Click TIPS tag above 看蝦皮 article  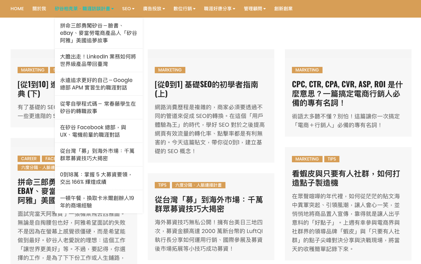[x=332, y=159]
